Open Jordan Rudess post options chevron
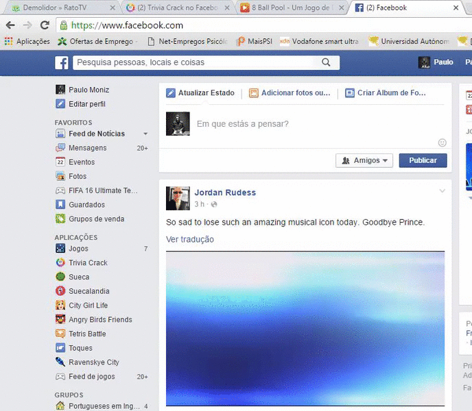472x411 pixels. (x=442, y=191)
